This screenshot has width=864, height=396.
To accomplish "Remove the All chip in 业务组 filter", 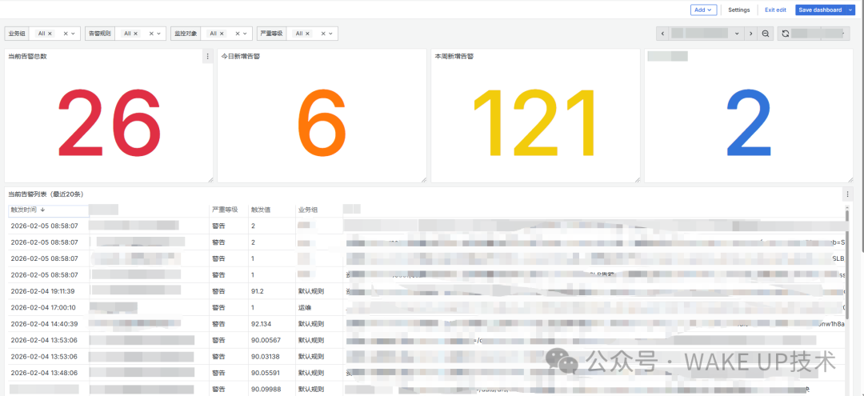I will (50, 34).
